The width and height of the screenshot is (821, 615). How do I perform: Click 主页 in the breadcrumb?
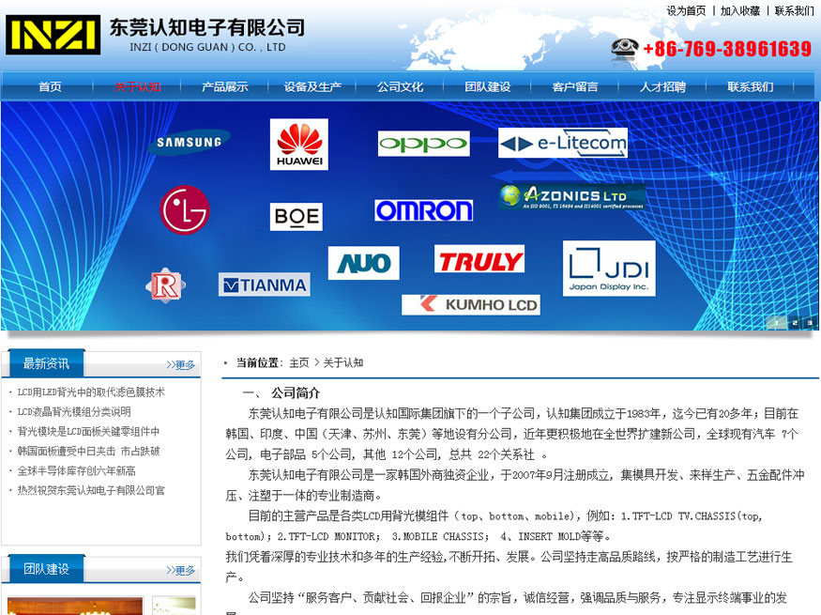click(x=299, y=362)
